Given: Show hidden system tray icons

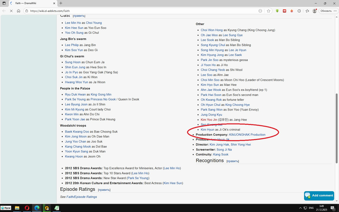Looking at the screenshot, I should (300, 208).
